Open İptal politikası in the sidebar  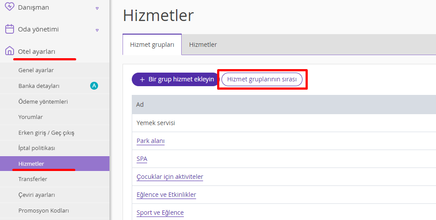pyautogui.click(x=54, y=148)
